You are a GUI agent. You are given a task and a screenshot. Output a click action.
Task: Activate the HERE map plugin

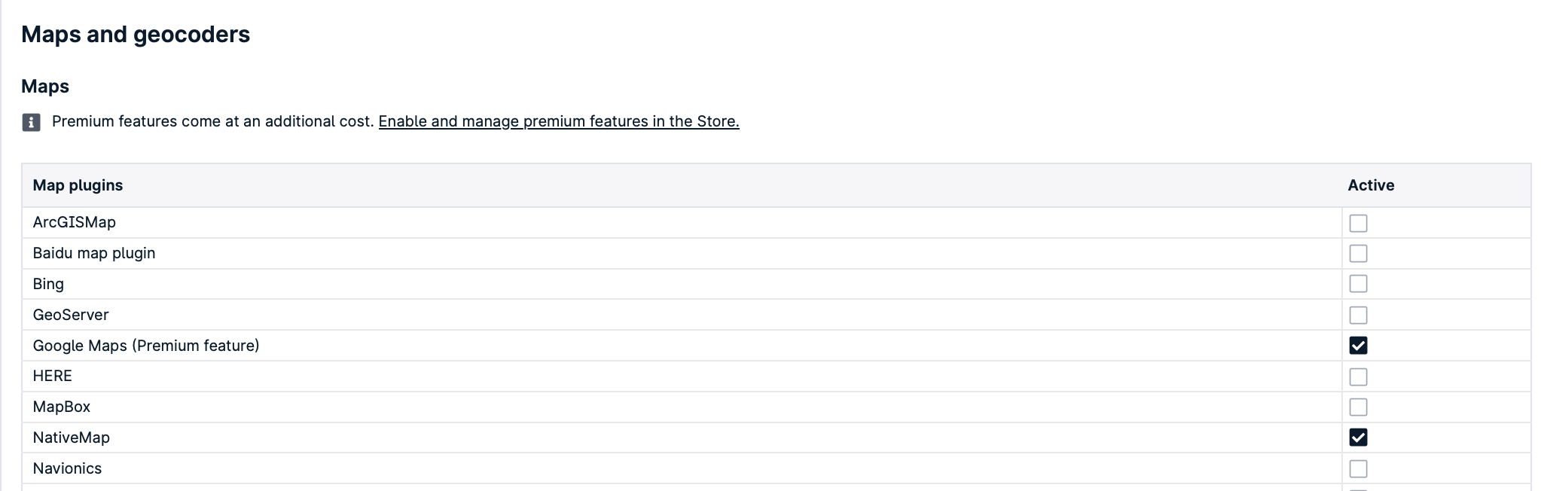coord(1359,376)
